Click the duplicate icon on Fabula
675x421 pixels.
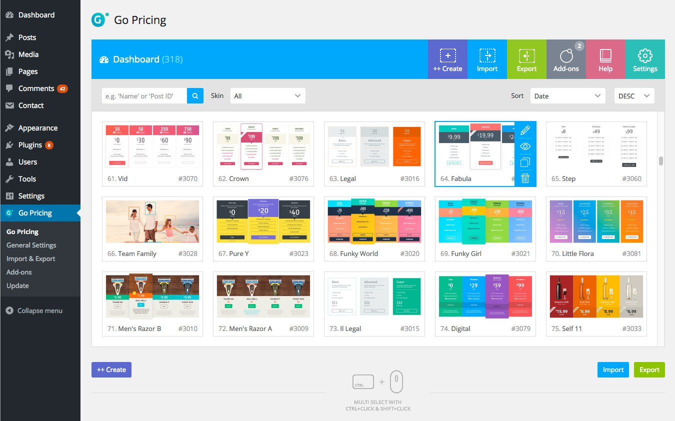tap(525, 162)
